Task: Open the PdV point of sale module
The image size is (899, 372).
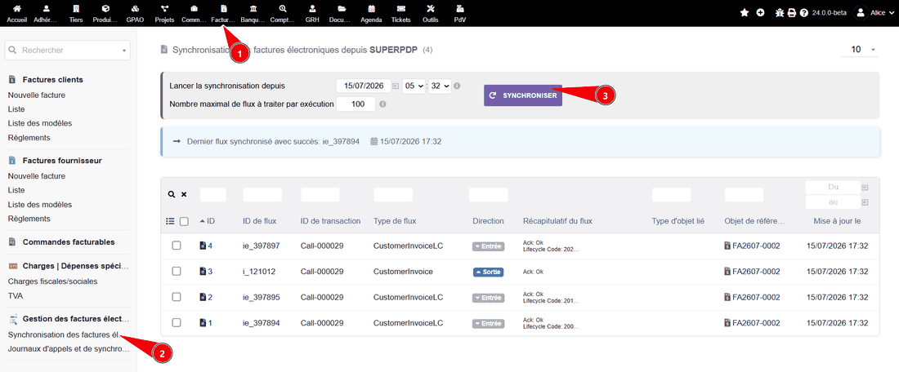Action: (x=460, y=14)
